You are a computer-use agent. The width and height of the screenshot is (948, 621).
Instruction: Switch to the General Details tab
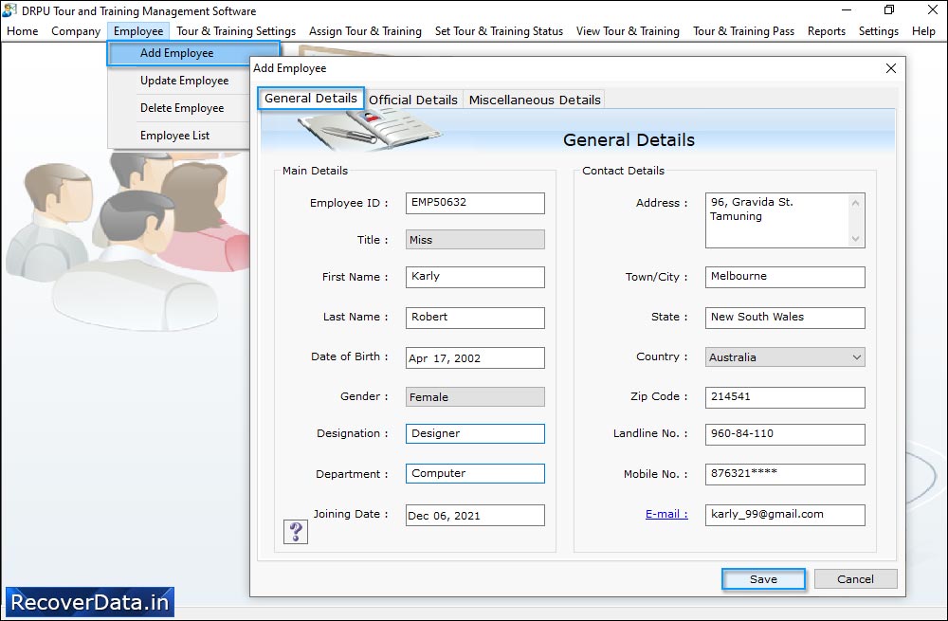[x=311, y=98]
